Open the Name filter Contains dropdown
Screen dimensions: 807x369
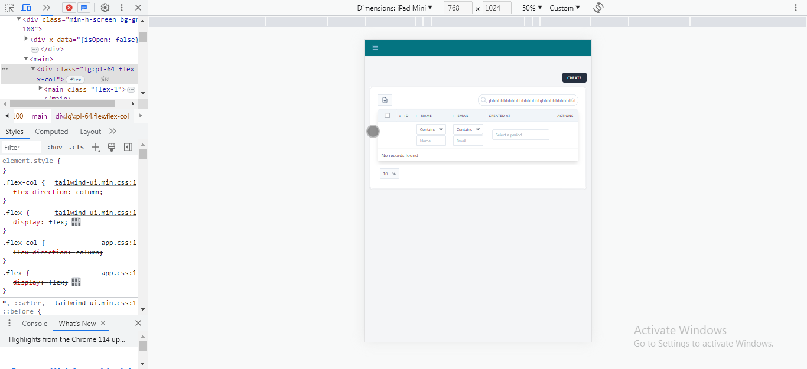click(x=431, y=129)
